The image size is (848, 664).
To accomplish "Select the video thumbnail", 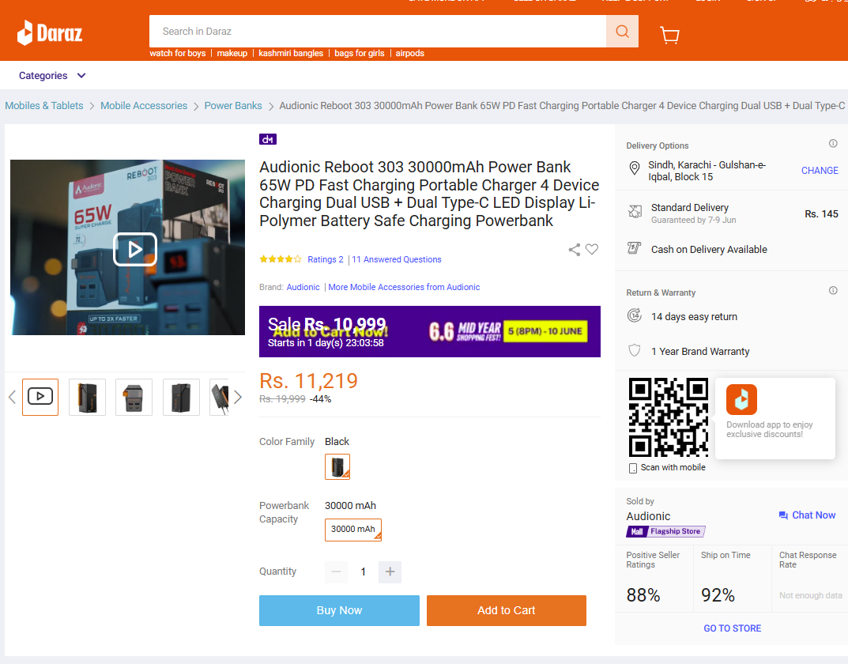I will point(40,398).
